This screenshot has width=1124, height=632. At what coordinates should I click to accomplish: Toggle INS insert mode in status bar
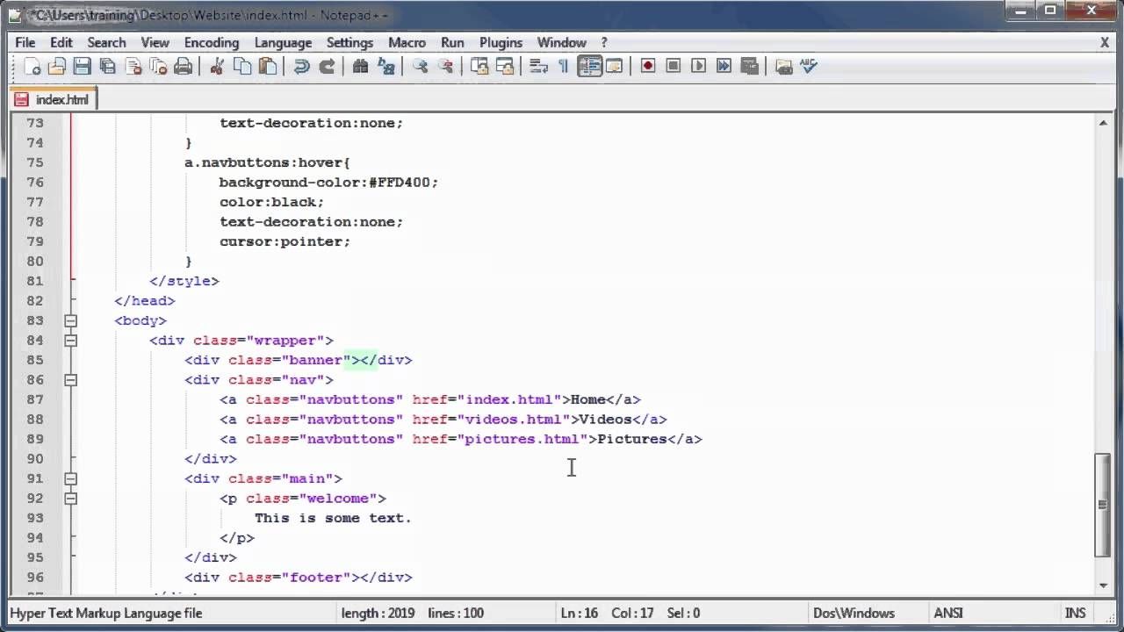1075,613
